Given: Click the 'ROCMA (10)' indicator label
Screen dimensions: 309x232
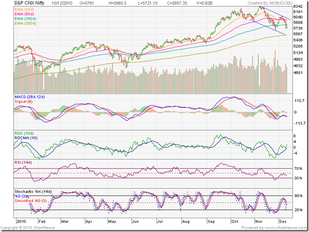Looking at the screenshot, I should (26, 138).
